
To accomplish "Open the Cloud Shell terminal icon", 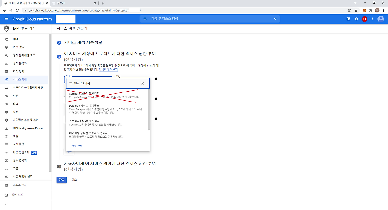I will (x=348, y=18).
